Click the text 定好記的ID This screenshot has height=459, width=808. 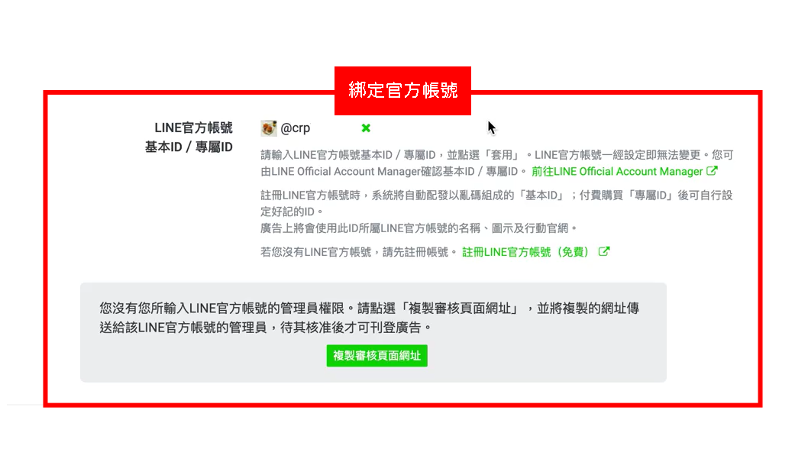point(292,212)
